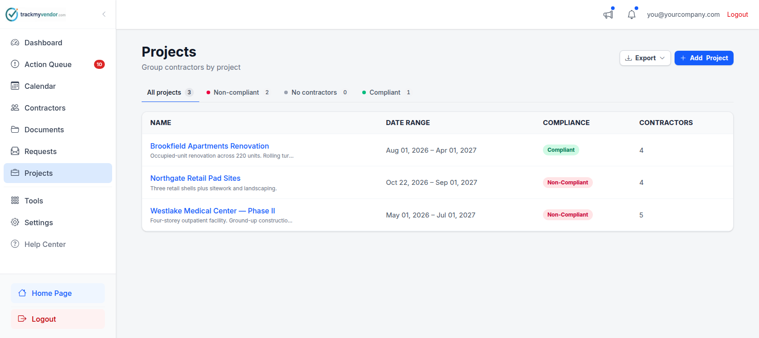Click the Settings gear icon
The height and width of the screenshot is (338, 759).
(15, 222)
